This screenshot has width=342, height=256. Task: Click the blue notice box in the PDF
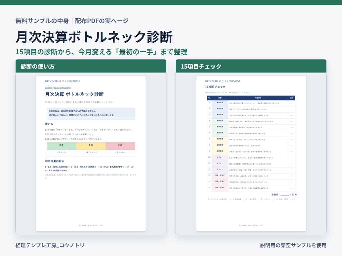click(91, 113)
